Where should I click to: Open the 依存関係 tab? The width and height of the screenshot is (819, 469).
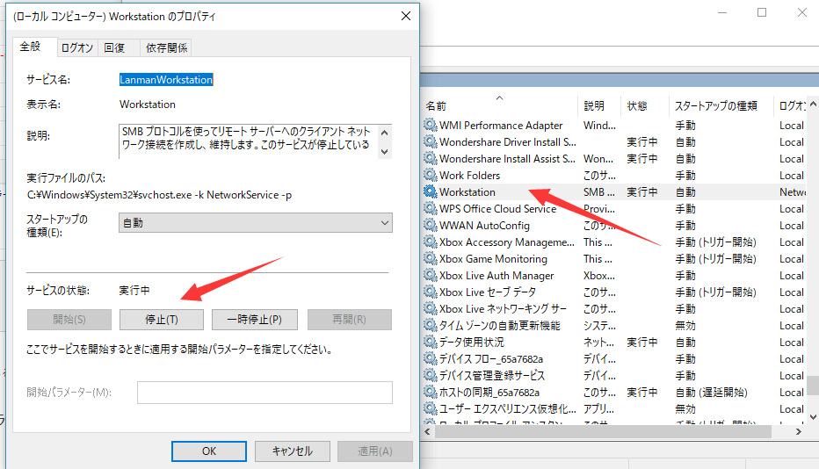pyautogui.click(x=166, y=48)
